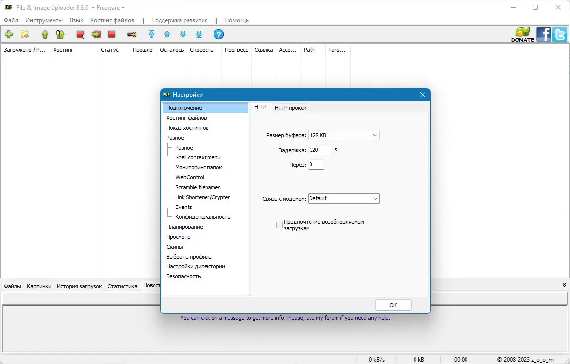Open the Поддержка развития menu
The height and width of the screenshot is (364, 570).
tap(179, 20)
